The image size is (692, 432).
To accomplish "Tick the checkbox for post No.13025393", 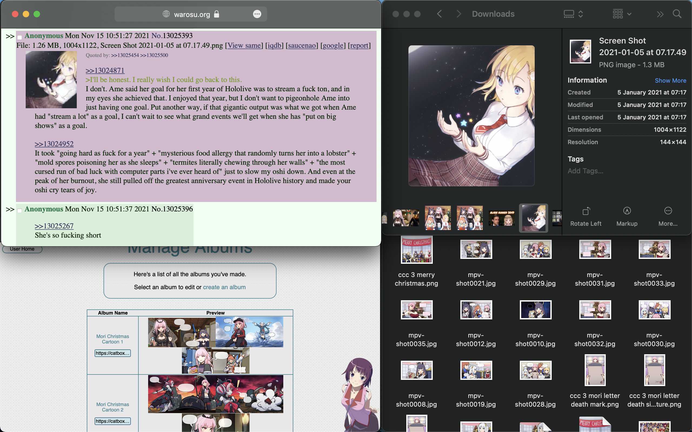I will pos(20,37).
